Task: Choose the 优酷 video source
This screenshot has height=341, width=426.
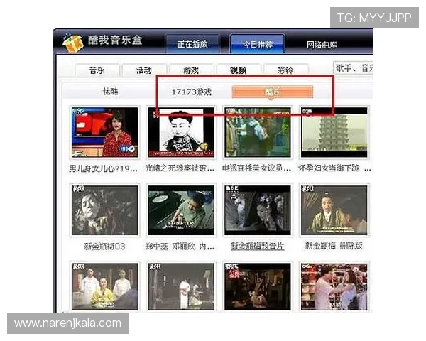Action: [x=111, y=92]
